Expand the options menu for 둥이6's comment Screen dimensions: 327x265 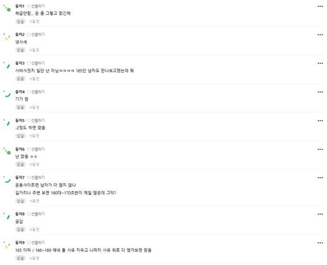coord(320,149)
